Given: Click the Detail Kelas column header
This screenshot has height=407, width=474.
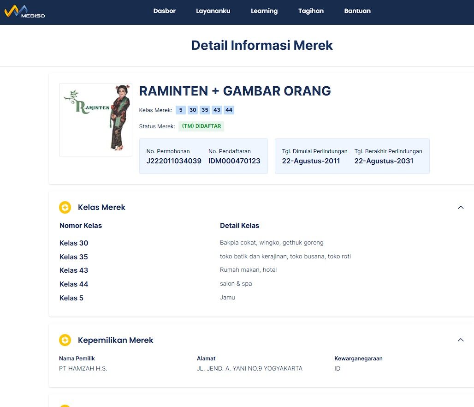Looking at the screenshot, I should (x=239, y=226).
